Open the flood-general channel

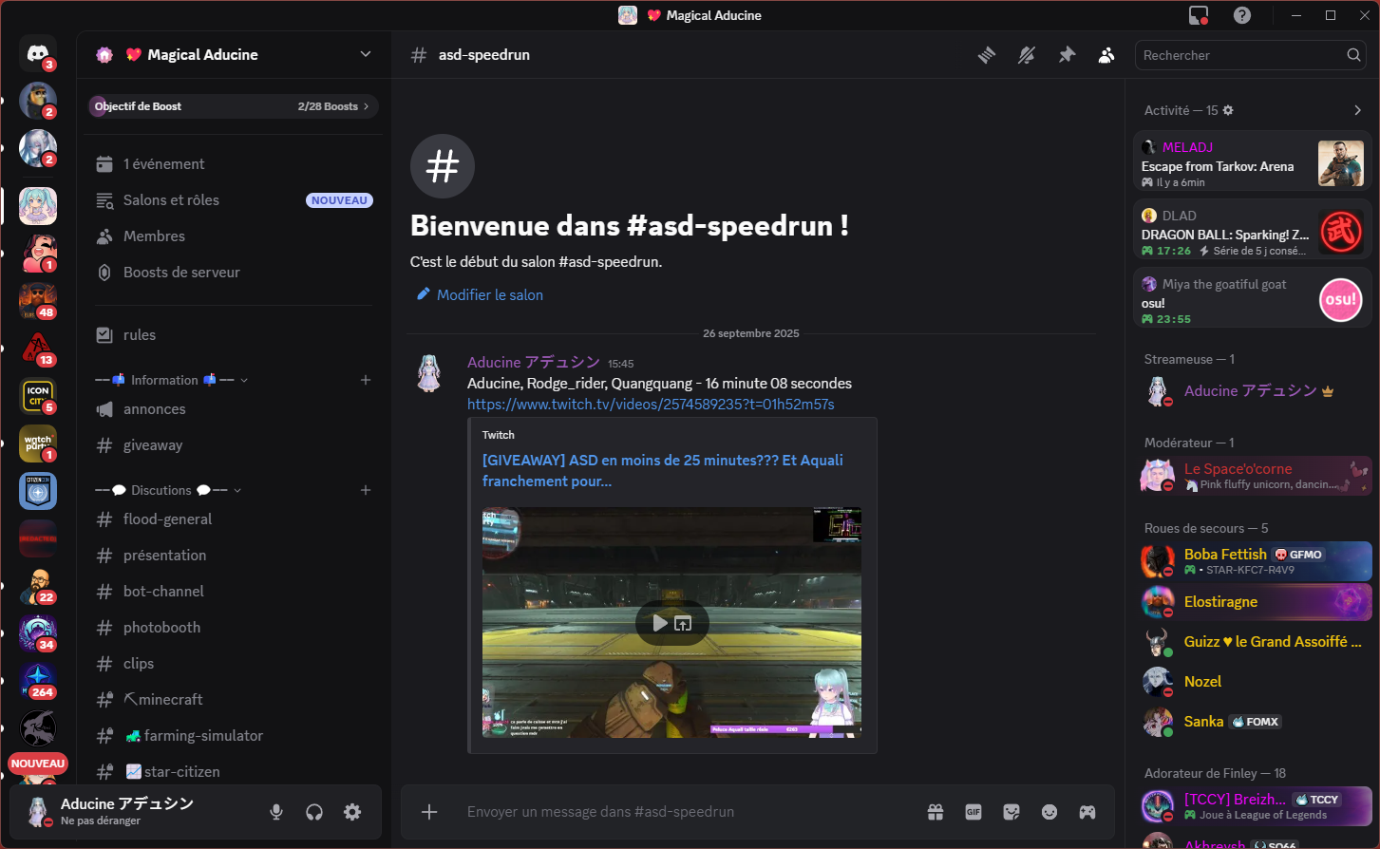167,519
